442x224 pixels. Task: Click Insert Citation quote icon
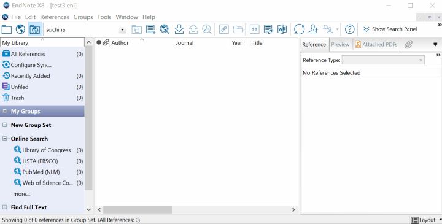coord(255,29)
